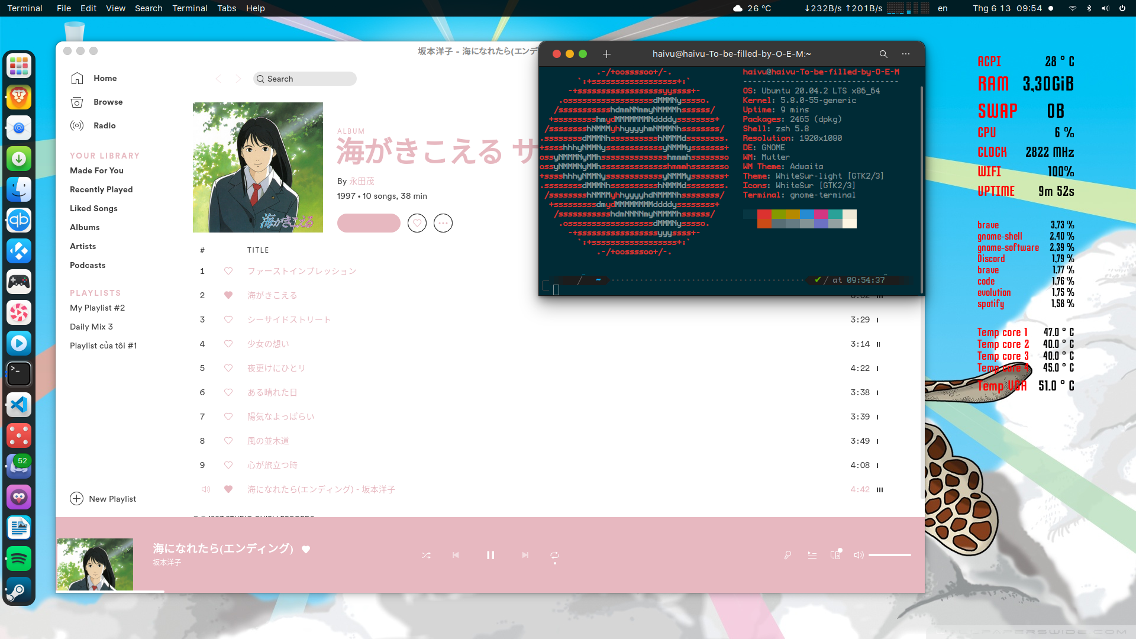Screen dimensions: 1136x639
Task: Unlike the now-playing song in player bar
Action: pos(306,549)
